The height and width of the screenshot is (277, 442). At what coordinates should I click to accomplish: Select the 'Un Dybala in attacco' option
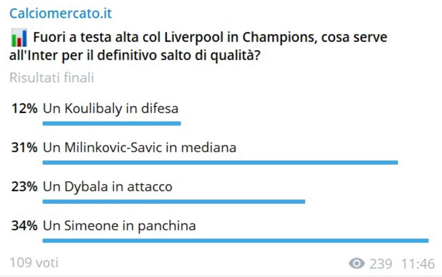[x=107, y=186]
